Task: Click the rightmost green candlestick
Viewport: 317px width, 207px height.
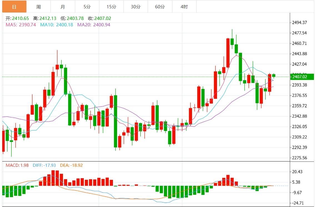Action: click(x=274, y=75)
